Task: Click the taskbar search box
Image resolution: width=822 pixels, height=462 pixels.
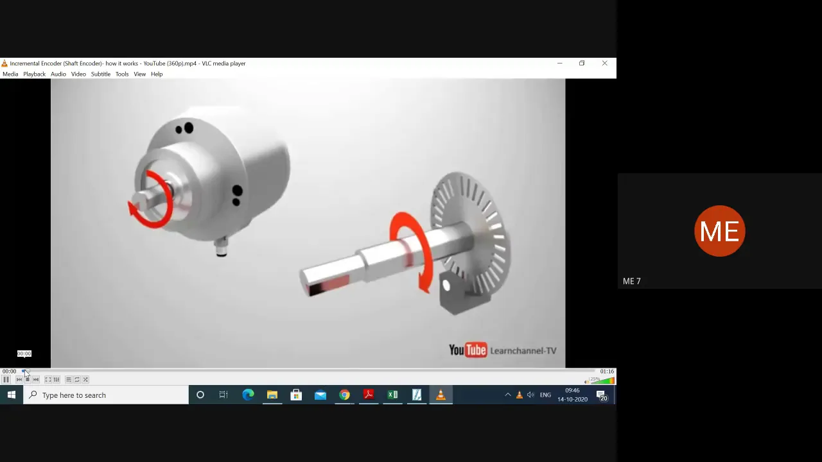Action: 106,395
